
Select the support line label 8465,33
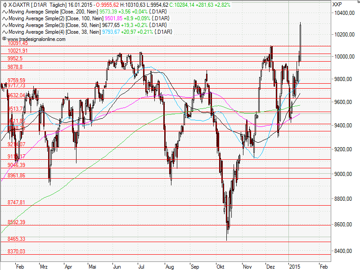coord(17,239)
